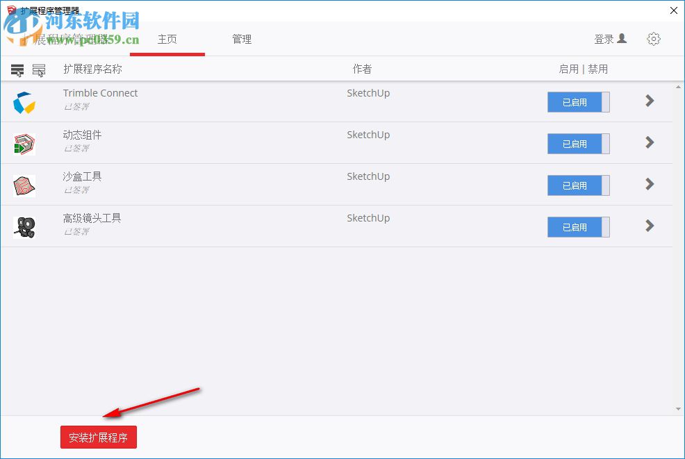
Task: Click the Trimble Connect extension icon
Action: [x=24, y=101]
